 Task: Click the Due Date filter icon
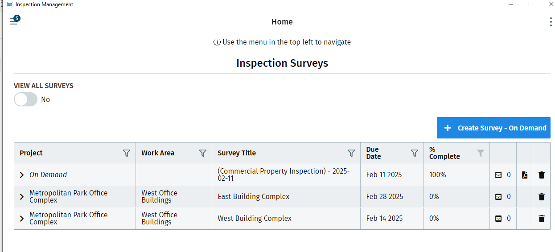(x=415, y=153)
